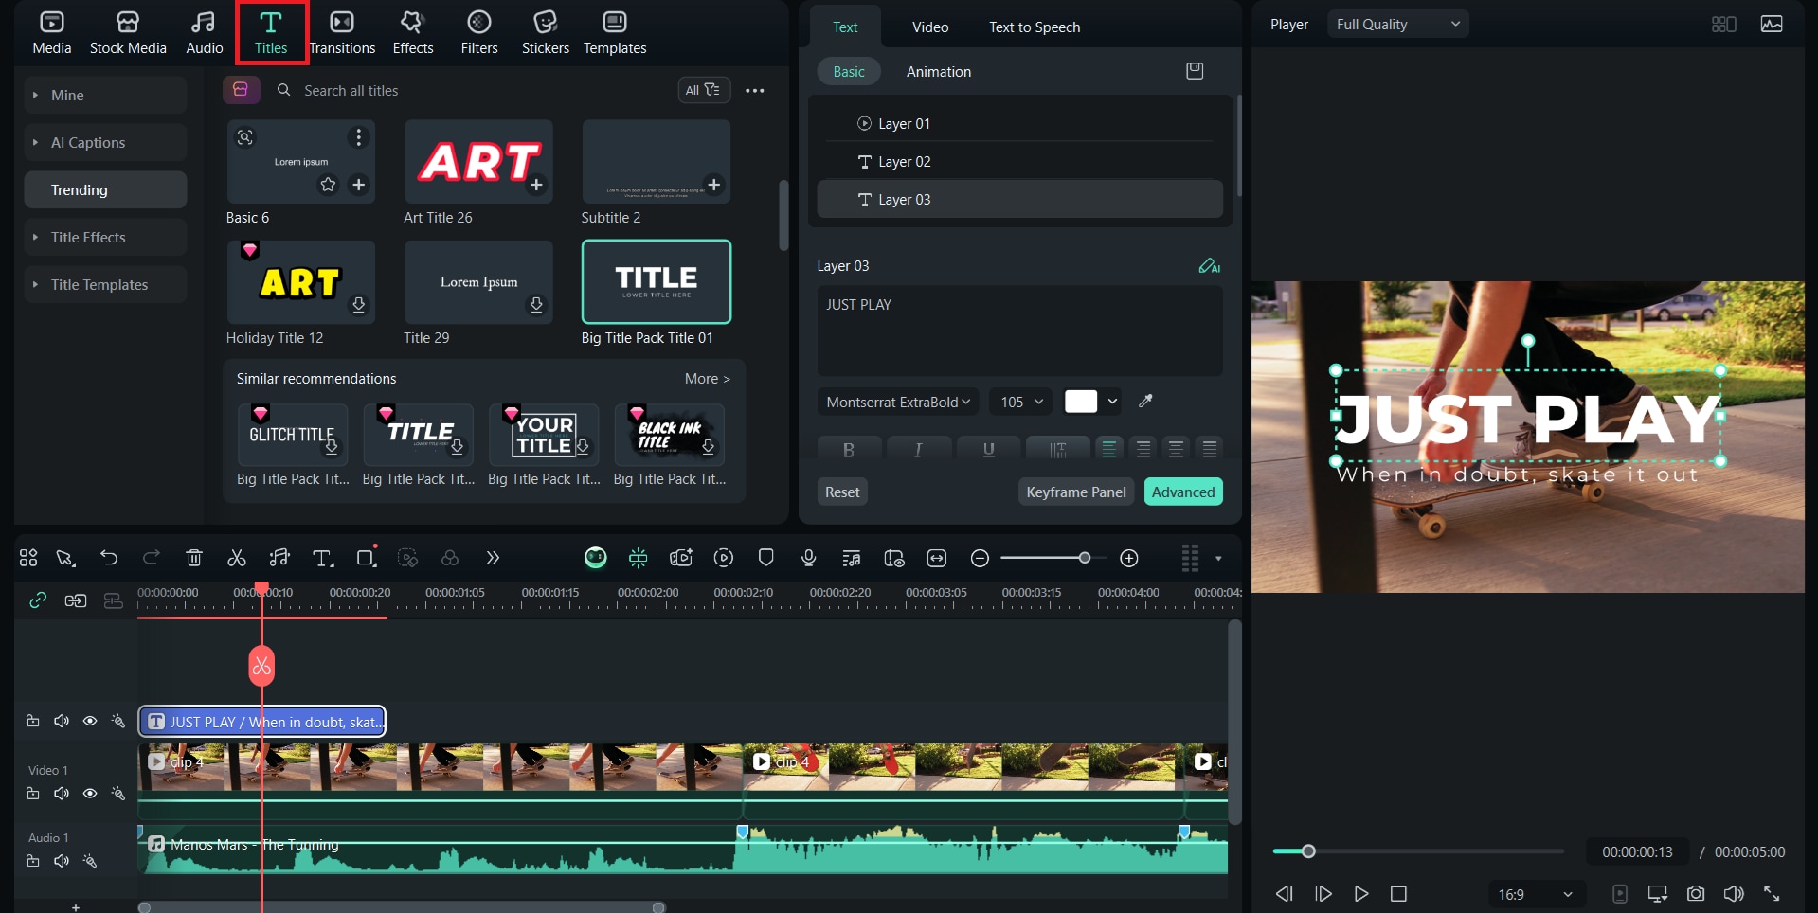The image size is (1818, 913).
Task: Click the Advanced button
Action: 1183,492
